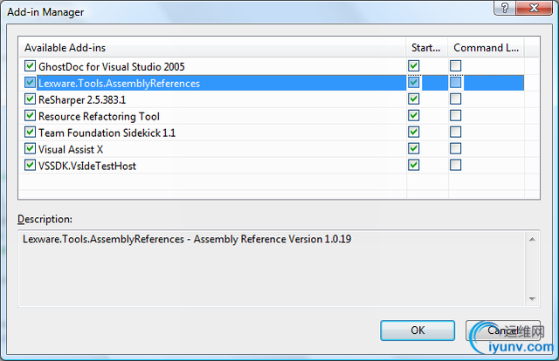Select 'ReSharper 2.5.383.1' row text
Screen dimensions: 559x361
(x=82, y=99)
